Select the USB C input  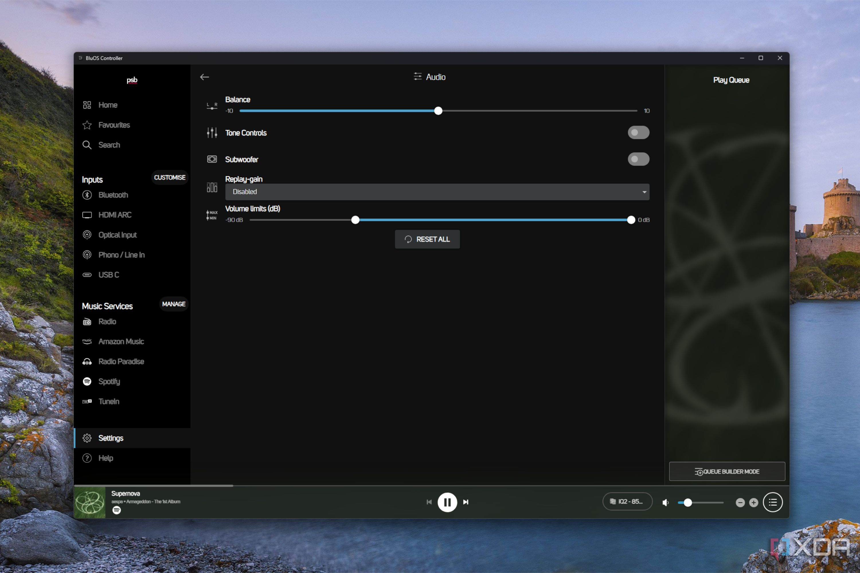[x=132, y=274]
